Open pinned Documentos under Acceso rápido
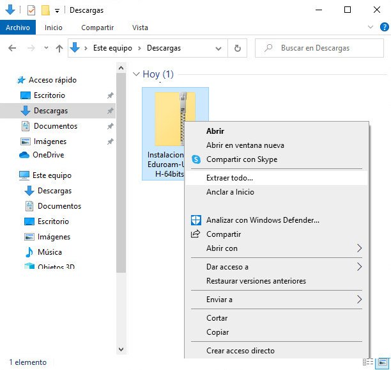391x370 pixels. pyautogui.click(x=56, y=126)
